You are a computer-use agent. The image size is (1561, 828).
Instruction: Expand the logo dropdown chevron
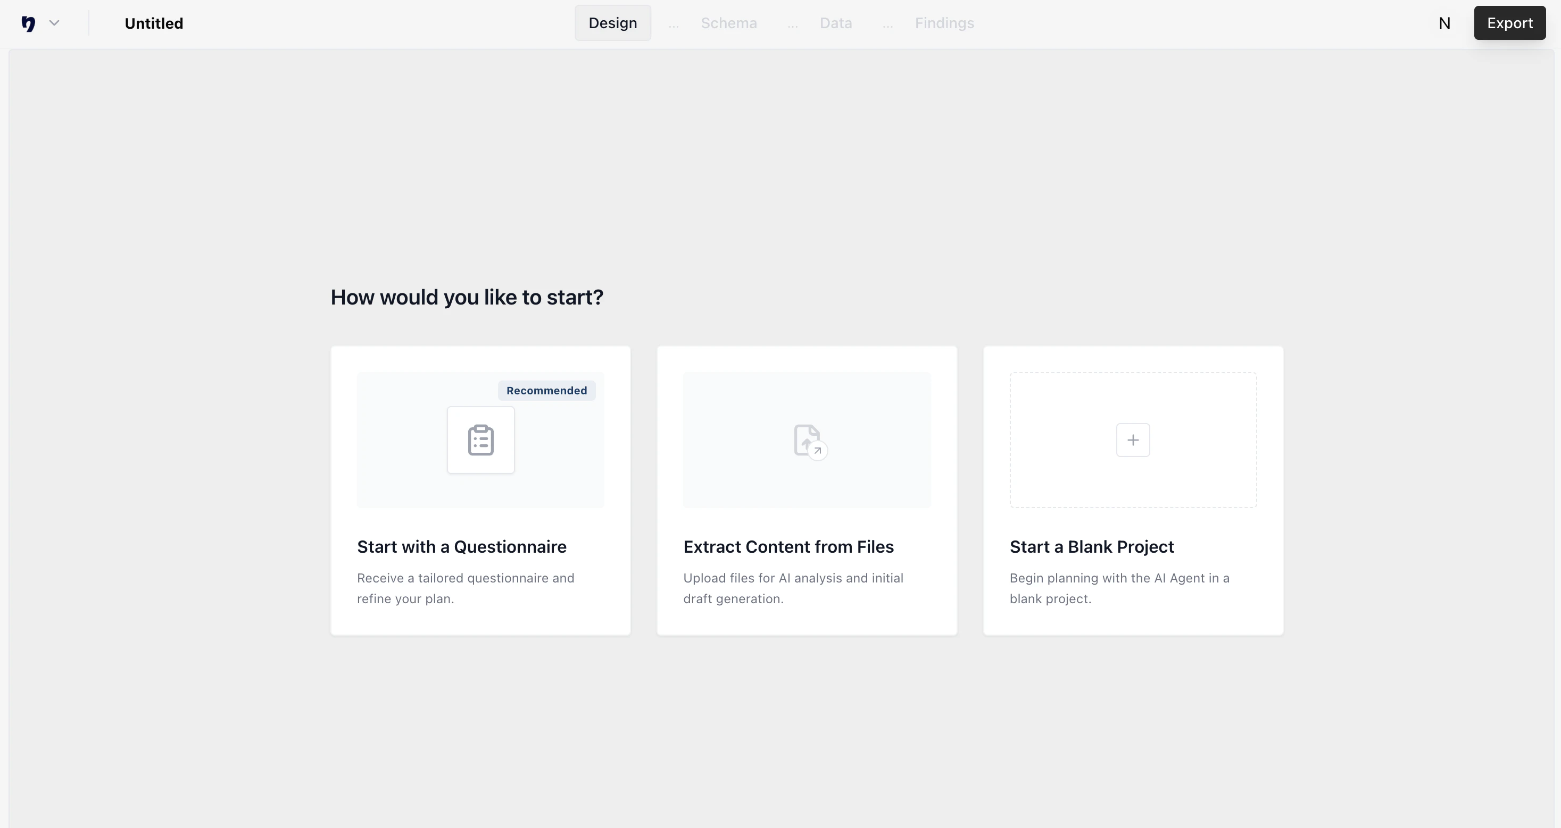pos(54,23)
